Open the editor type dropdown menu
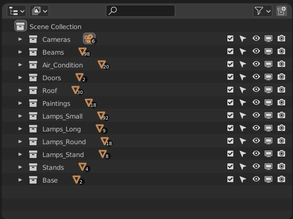 [x=17, y=11]
